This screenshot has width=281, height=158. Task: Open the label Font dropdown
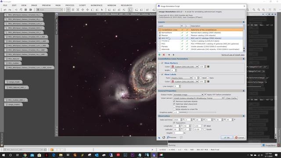pos(181,78)
